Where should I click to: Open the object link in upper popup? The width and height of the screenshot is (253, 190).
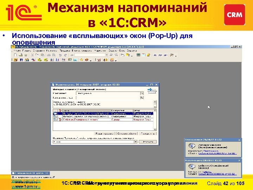(218, 153)
